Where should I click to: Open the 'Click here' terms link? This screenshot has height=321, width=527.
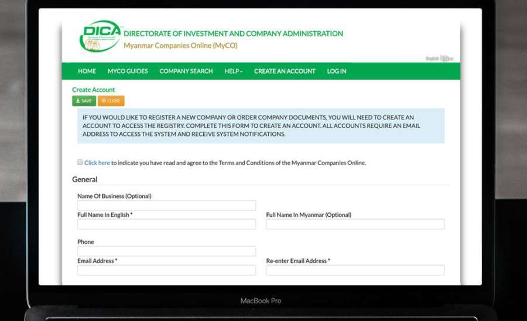[x=97, y=163]
